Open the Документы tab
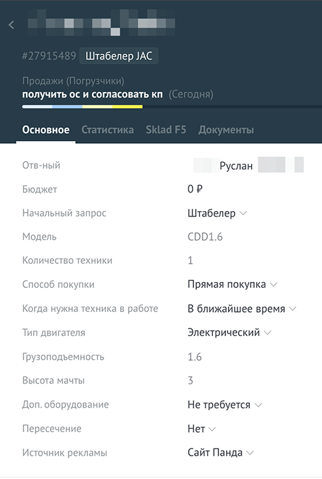322x479 pixels. point(226,130)
